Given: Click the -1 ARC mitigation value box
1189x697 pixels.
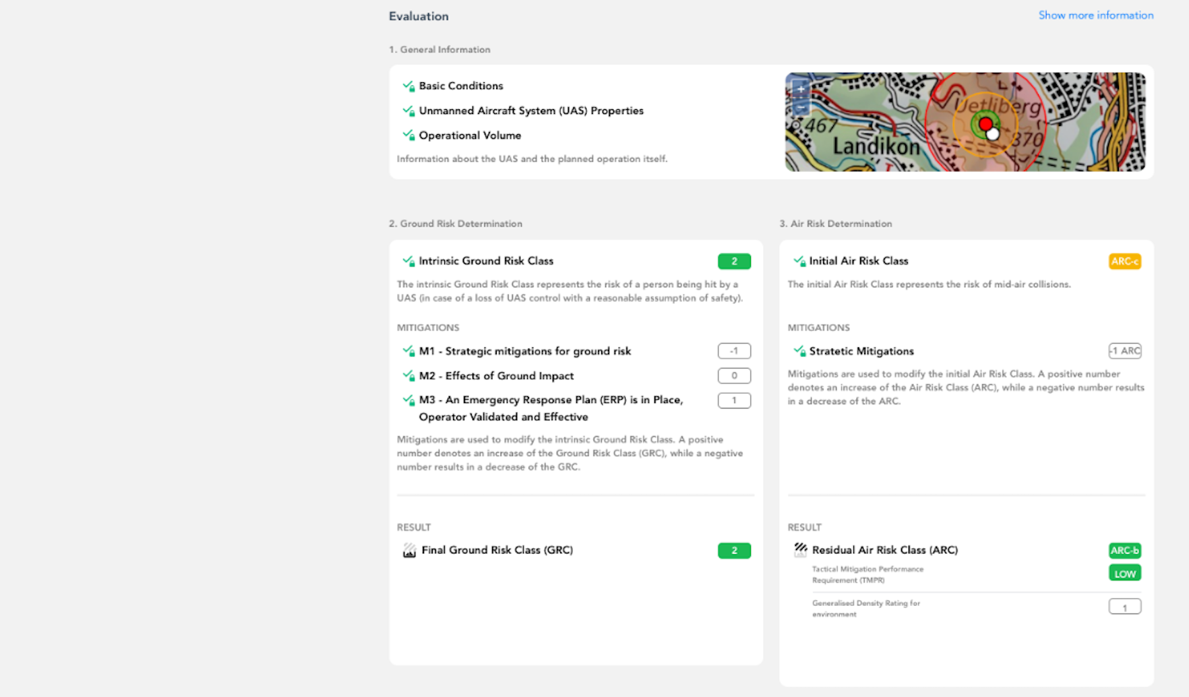Looking at the screenshot, I should tap(1125, 351).
